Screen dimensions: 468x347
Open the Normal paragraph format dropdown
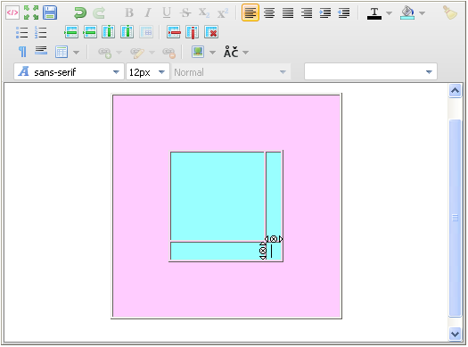231,72
